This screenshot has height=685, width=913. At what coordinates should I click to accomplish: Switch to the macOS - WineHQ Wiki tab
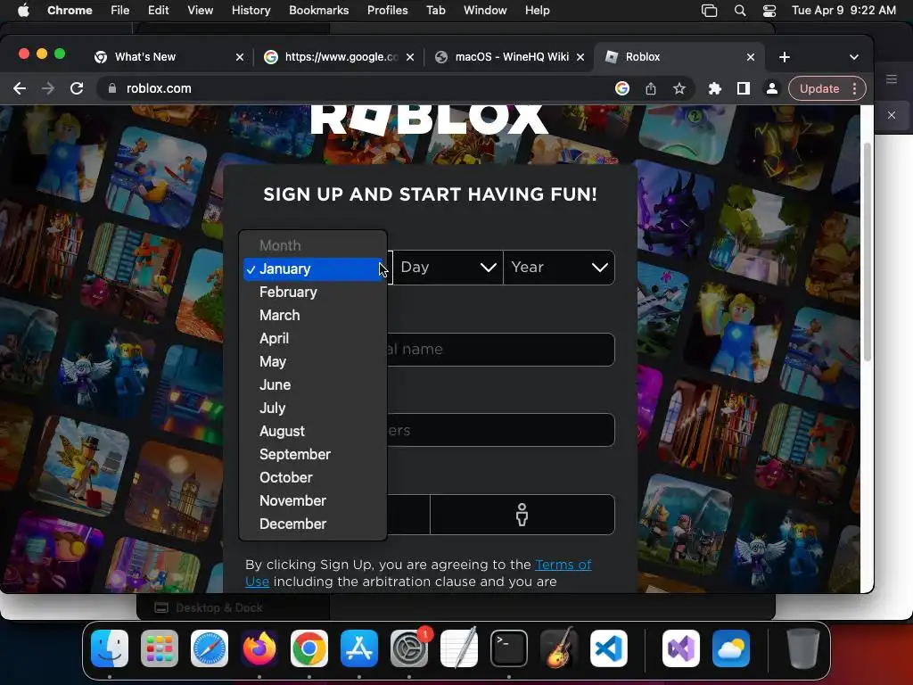point(510,57)
